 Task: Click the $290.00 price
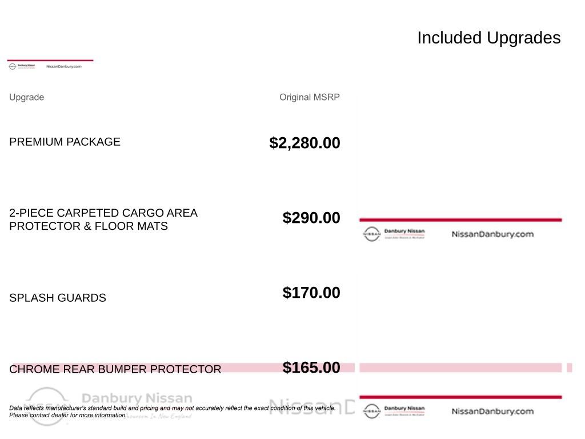click(311, 218)
